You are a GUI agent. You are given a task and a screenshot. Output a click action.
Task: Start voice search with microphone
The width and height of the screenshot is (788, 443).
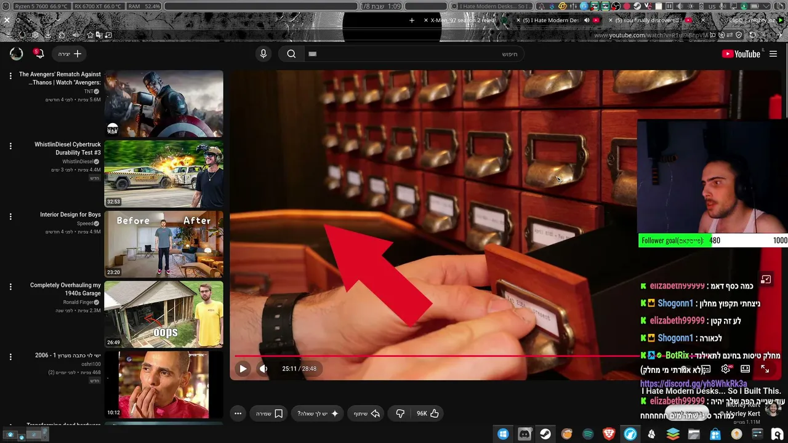pos(263,54)
